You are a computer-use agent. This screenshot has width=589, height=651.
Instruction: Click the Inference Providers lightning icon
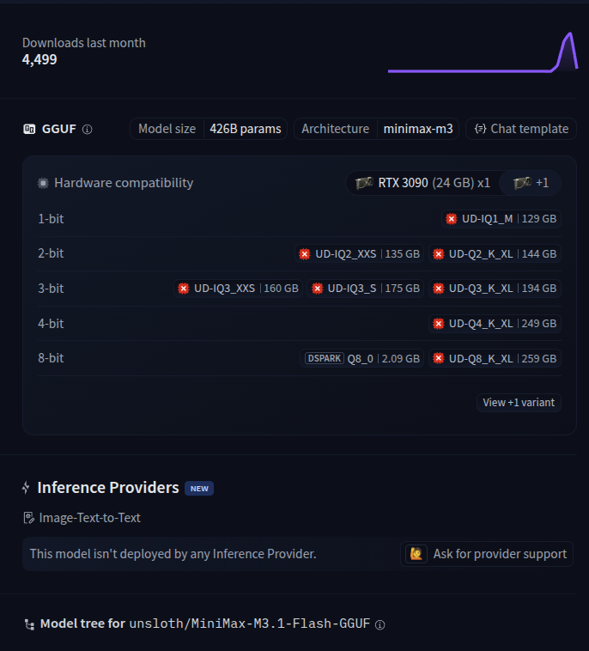pos(26,488)
